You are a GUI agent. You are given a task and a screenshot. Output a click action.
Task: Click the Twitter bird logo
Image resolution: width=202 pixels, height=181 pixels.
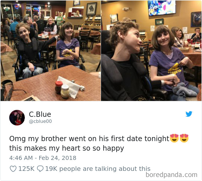click(x=189, y=114)
